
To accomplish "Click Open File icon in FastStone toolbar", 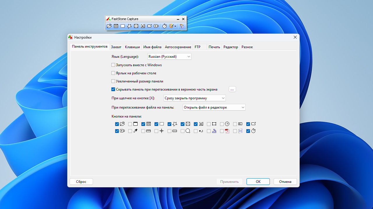I will [x=109, y=26].
